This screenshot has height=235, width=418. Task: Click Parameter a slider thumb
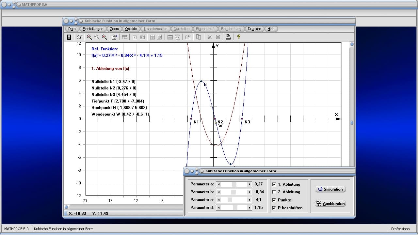234,184
